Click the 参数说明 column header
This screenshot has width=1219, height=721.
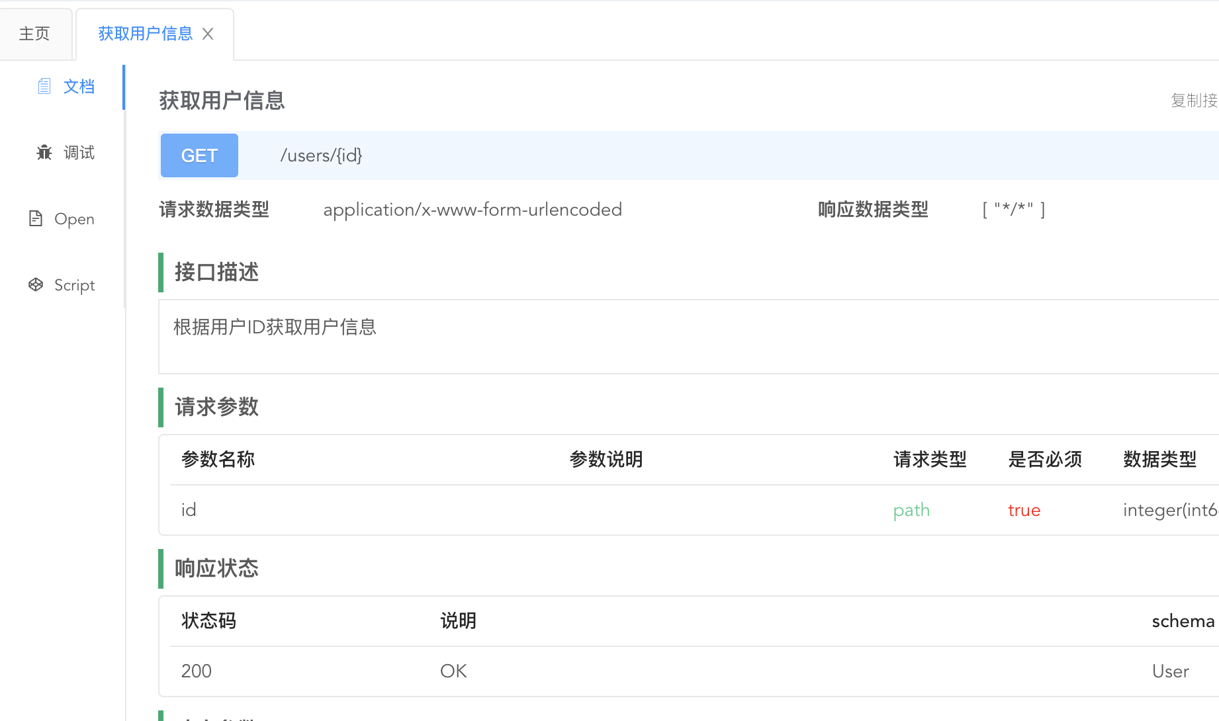pyautogui.click(x=606, y=460)
